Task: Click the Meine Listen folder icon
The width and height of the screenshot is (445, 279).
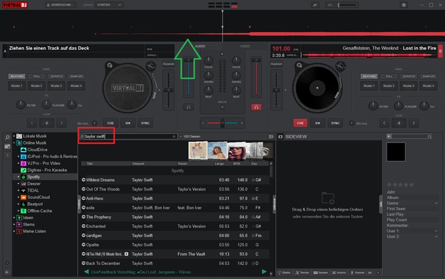Action: coord(19,232)
